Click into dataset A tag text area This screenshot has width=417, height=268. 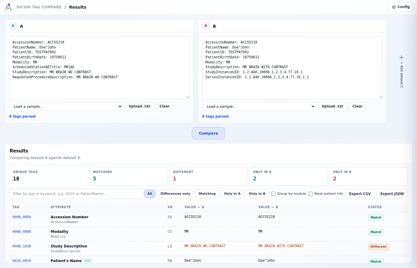coord(99,68)
